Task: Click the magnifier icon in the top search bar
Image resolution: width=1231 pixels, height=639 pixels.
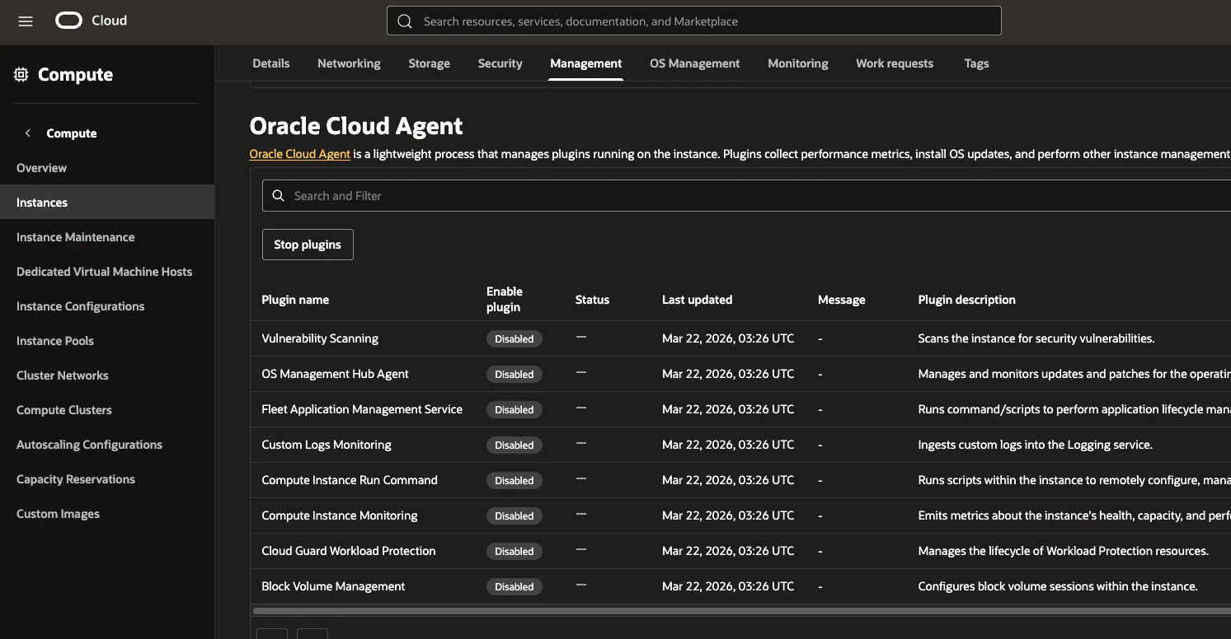Action: (405, 21)
